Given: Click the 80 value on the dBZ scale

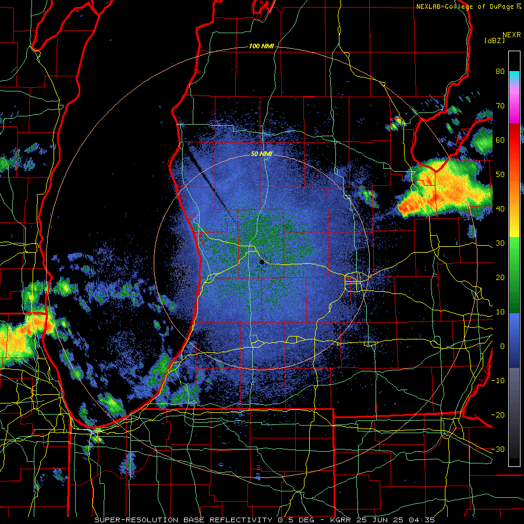Looking at the screenshot, I should [500, 71].
